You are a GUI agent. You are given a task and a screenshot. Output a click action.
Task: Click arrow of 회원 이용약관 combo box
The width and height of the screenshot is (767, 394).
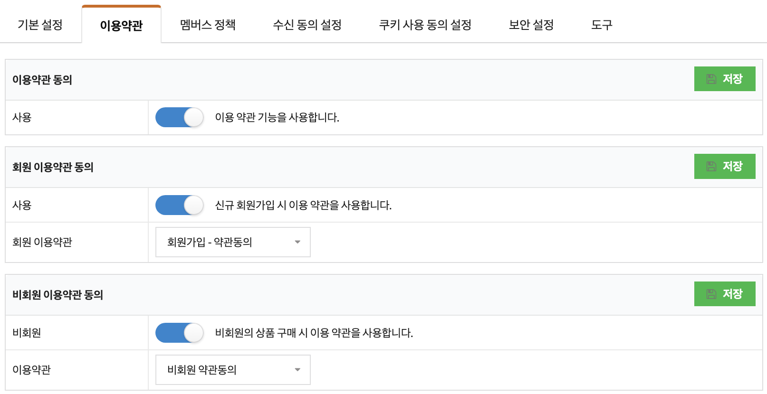point(297,242)
